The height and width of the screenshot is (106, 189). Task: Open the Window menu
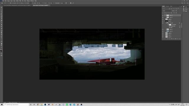click(x=32, y=1)
